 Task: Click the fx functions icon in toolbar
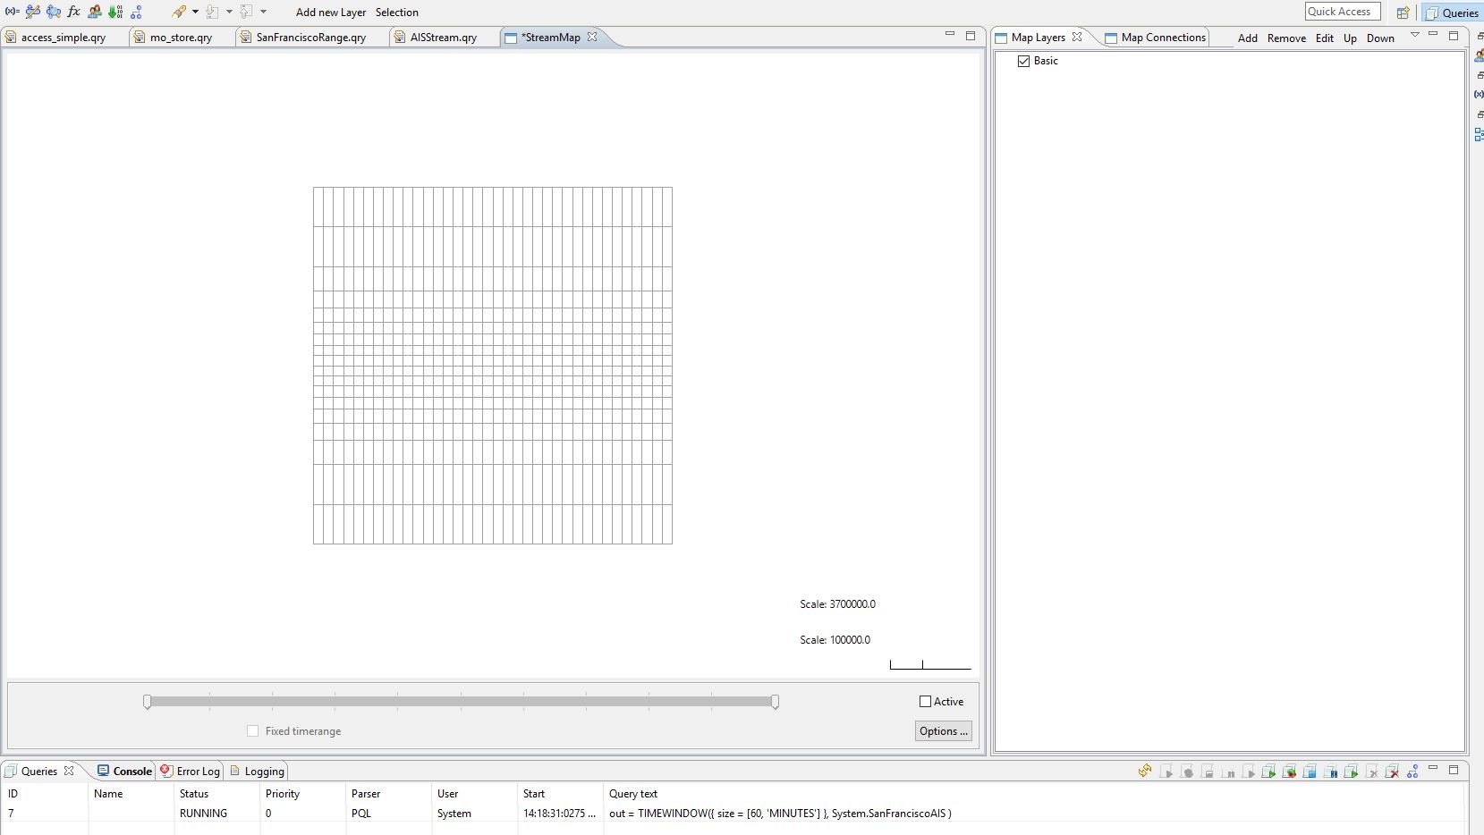pyautogui.click(x=74, y=12)
